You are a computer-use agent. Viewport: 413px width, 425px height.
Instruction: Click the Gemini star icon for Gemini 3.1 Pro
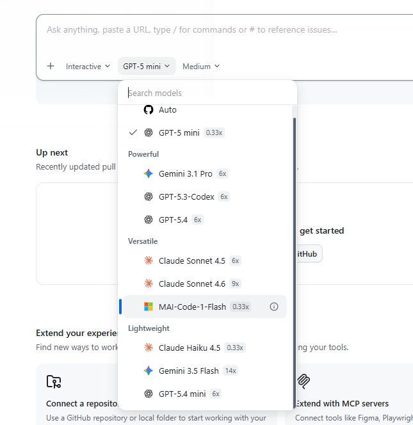[149, 173]
